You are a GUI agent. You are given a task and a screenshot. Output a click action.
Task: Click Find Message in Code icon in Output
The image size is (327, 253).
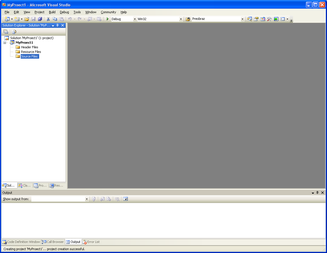tap(94, 199)
